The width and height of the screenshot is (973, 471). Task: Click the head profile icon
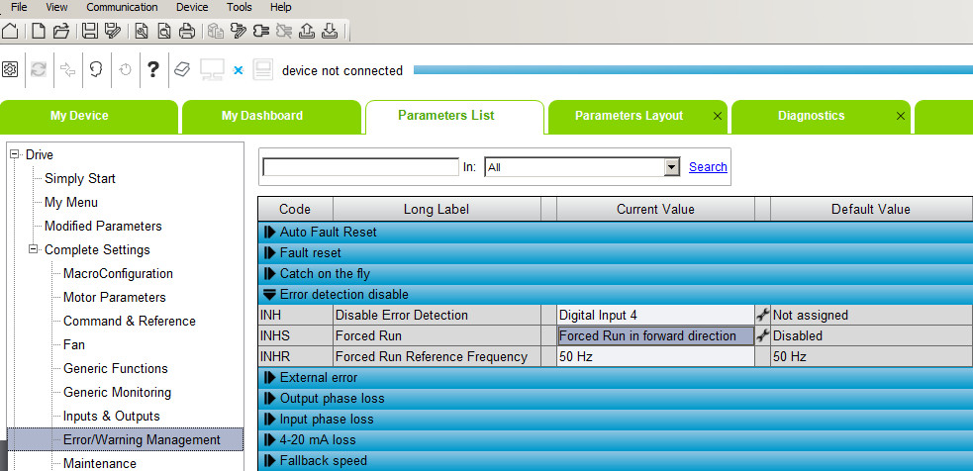click(96, 69)
